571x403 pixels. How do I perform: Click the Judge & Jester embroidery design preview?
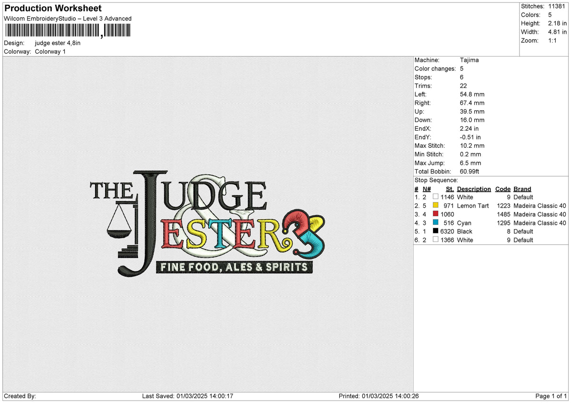pos(208,223)
